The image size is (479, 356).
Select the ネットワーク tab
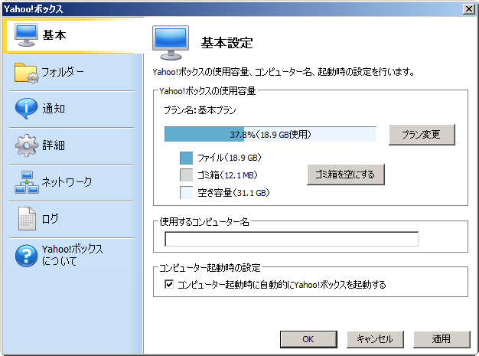click(x=73, y=182)
